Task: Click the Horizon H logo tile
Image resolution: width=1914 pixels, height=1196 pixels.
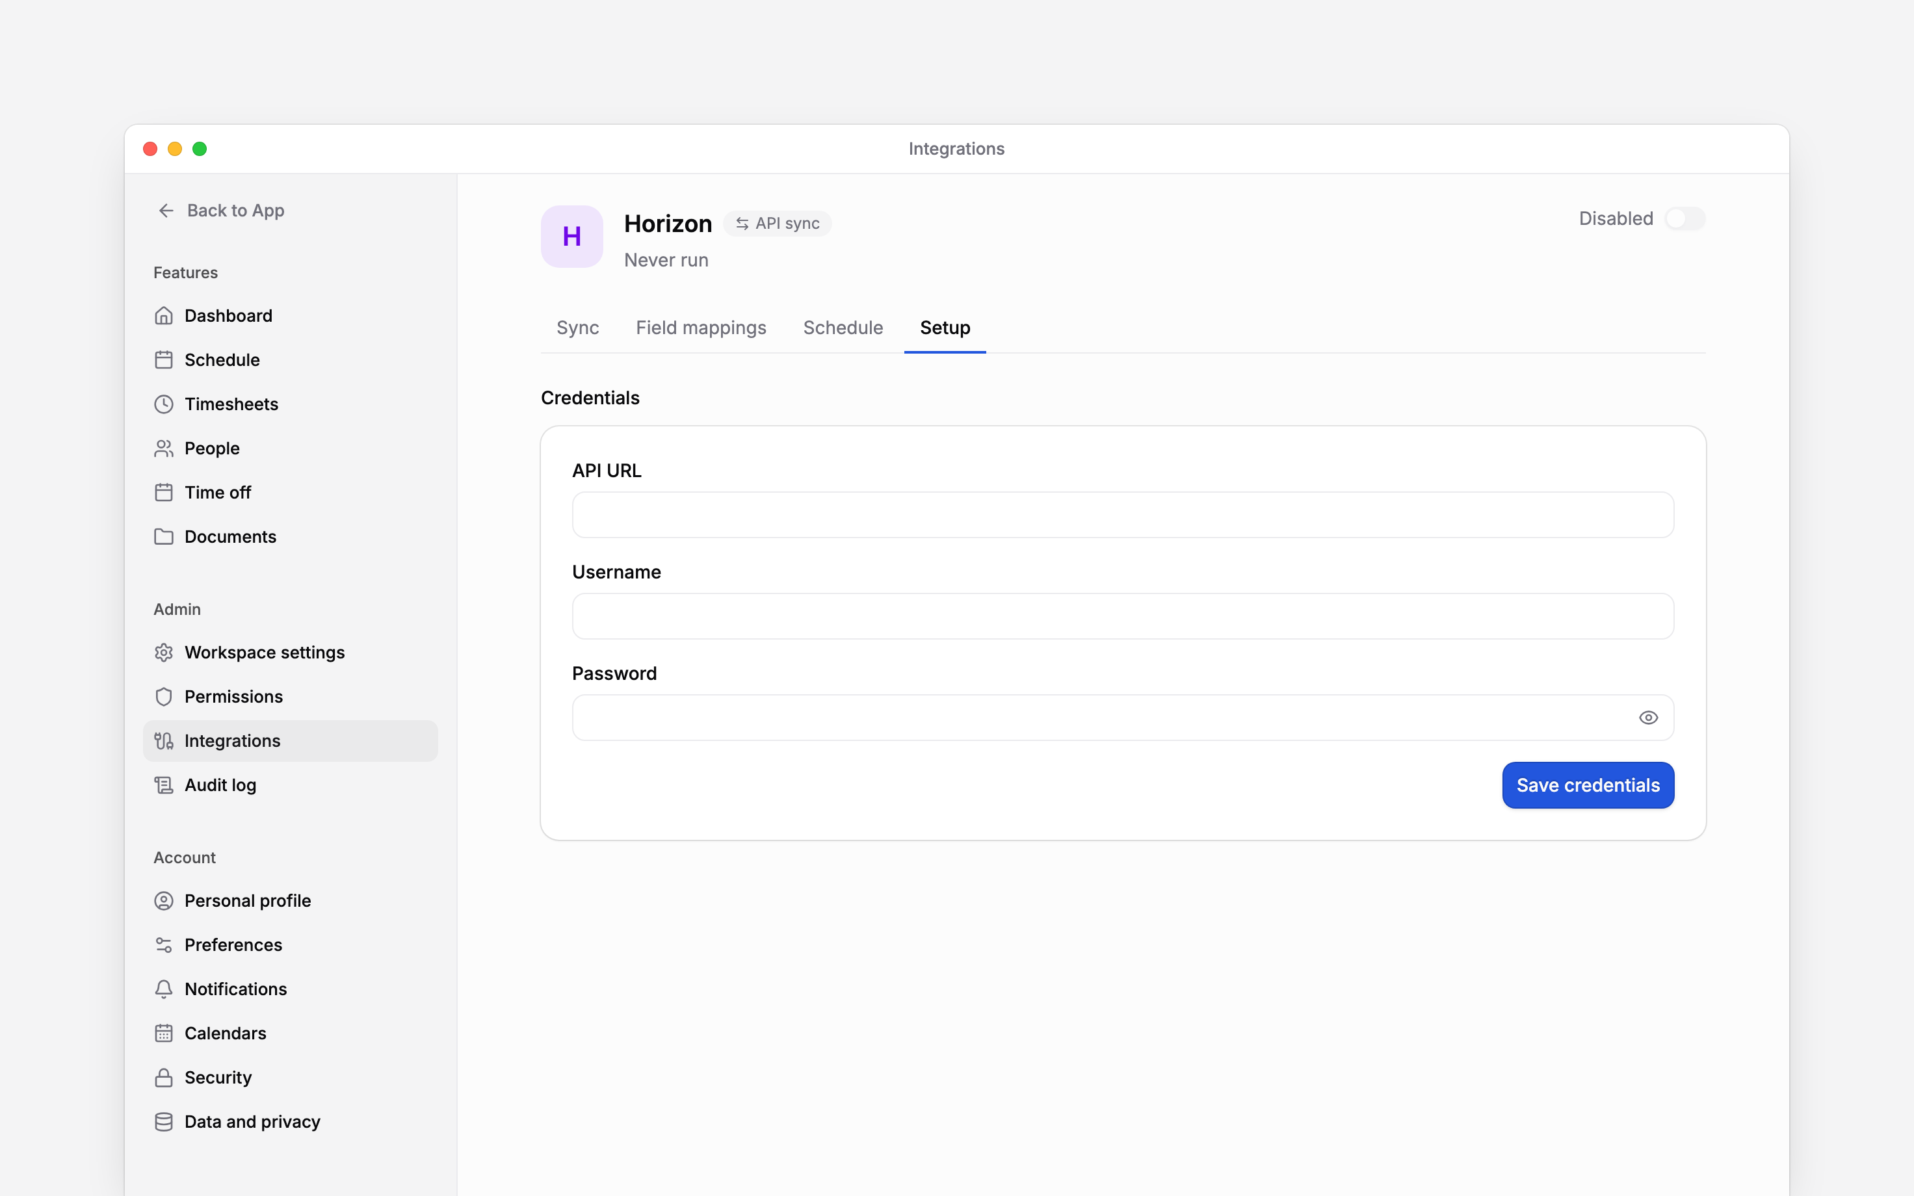Action: pyautogui.click(x=572, y=237)
